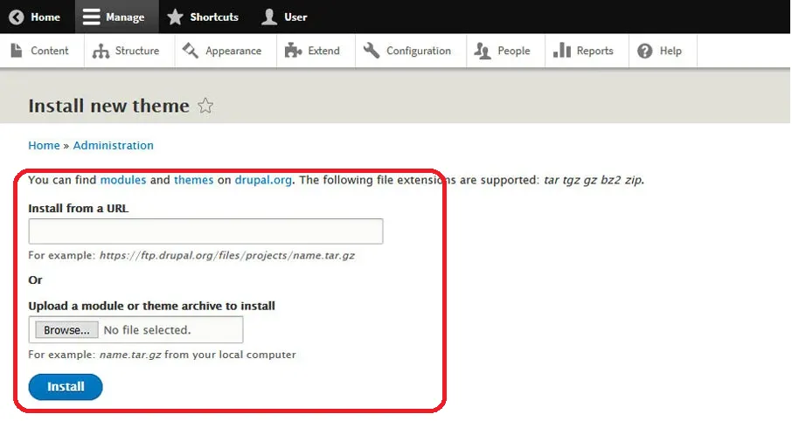Click the Manage hamburger icon
Screen dimensions: 792x421
(91, 17)
